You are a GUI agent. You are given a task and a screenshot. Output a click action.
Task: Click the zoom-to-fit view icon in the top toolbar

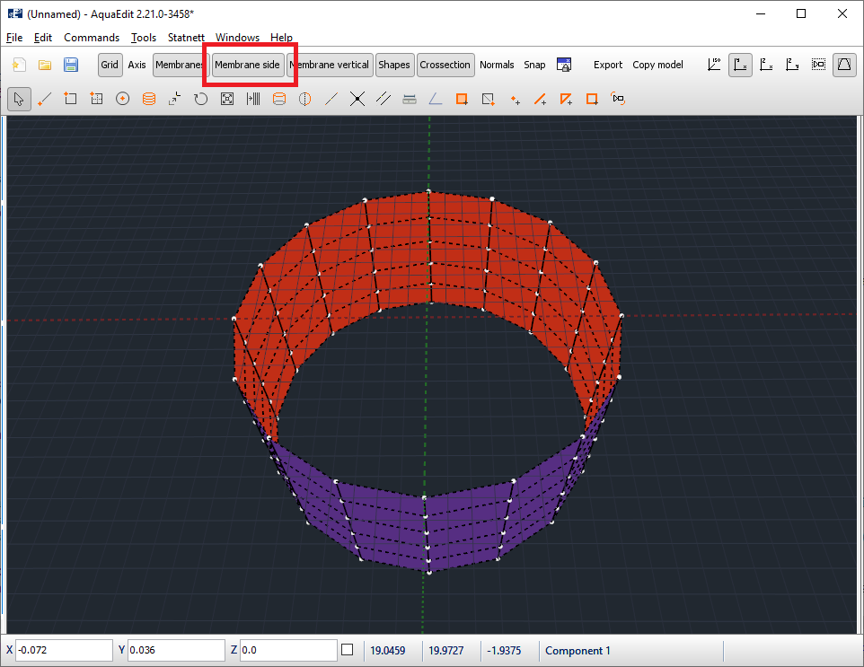point(818,65)
